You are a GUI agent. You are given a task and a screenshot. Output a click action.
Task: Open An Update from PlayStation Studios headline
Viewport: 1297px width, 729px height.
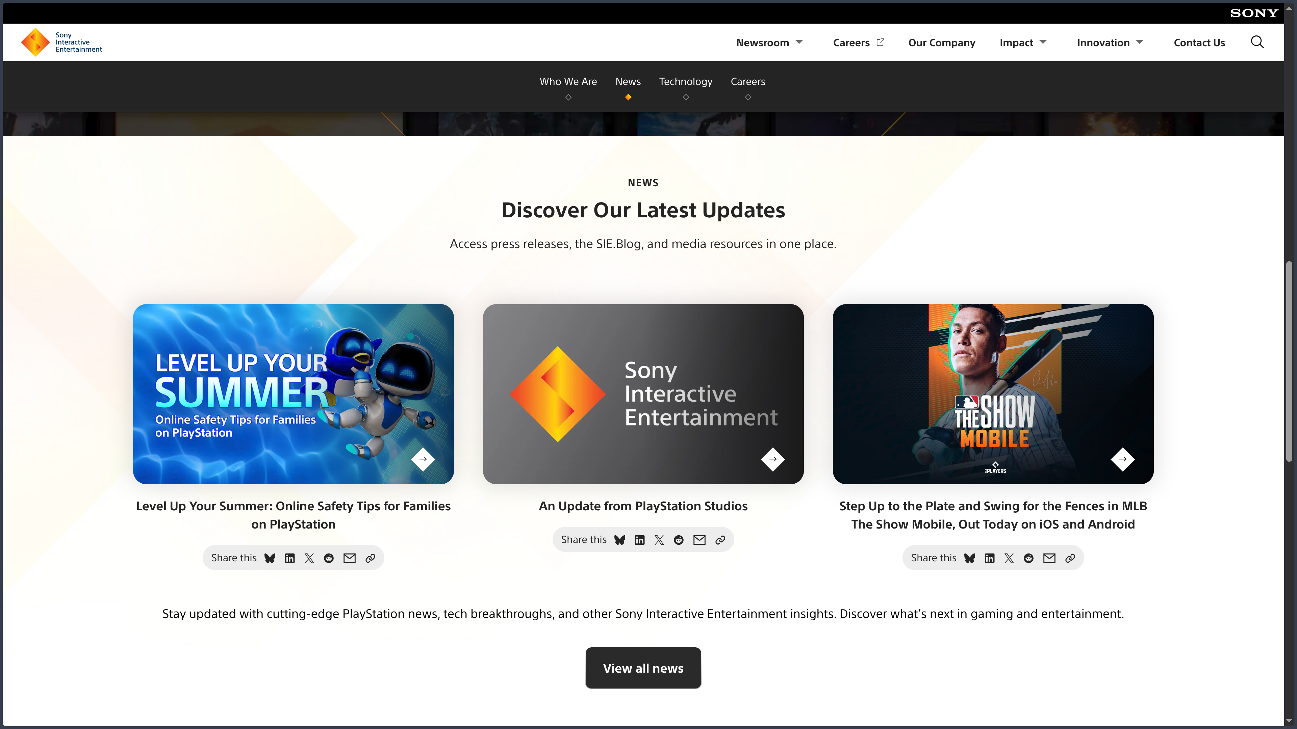(643, 506)
